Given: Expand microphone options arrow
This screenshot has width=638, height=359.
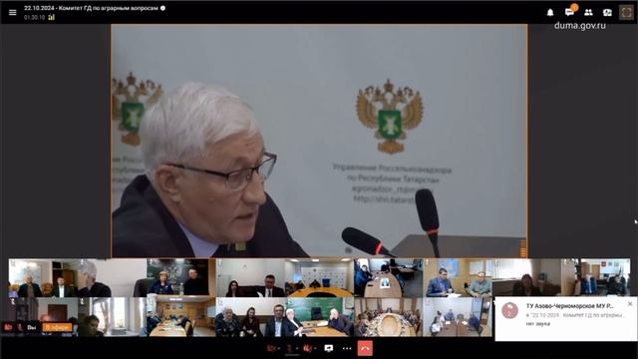Looking at the screenshot, I should coord(297,349).
